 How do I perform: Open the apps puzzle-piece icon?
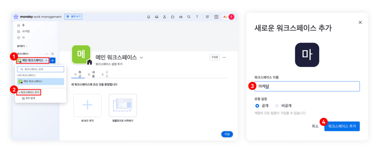coord(172,17)
